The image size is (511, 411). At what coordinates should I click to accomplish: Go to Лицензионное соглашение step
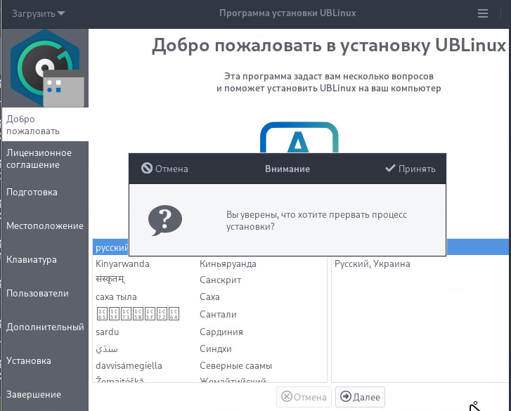45,159
